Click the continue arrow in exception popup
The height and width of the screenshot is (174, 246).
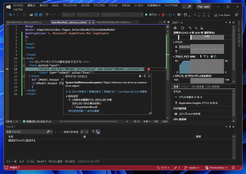(x=140, y=76)
